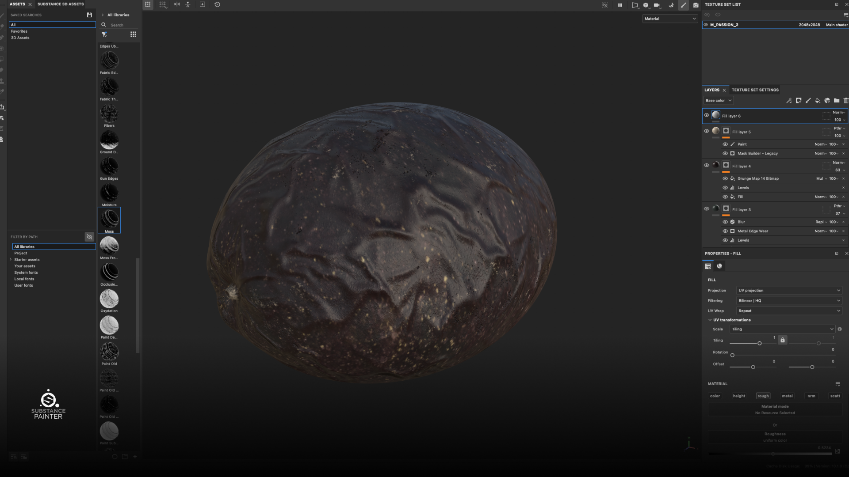Toggle visibility of Grunge Map 14 Bitmap effect
The height and width of the screenshot is (477, 849).
725,178
